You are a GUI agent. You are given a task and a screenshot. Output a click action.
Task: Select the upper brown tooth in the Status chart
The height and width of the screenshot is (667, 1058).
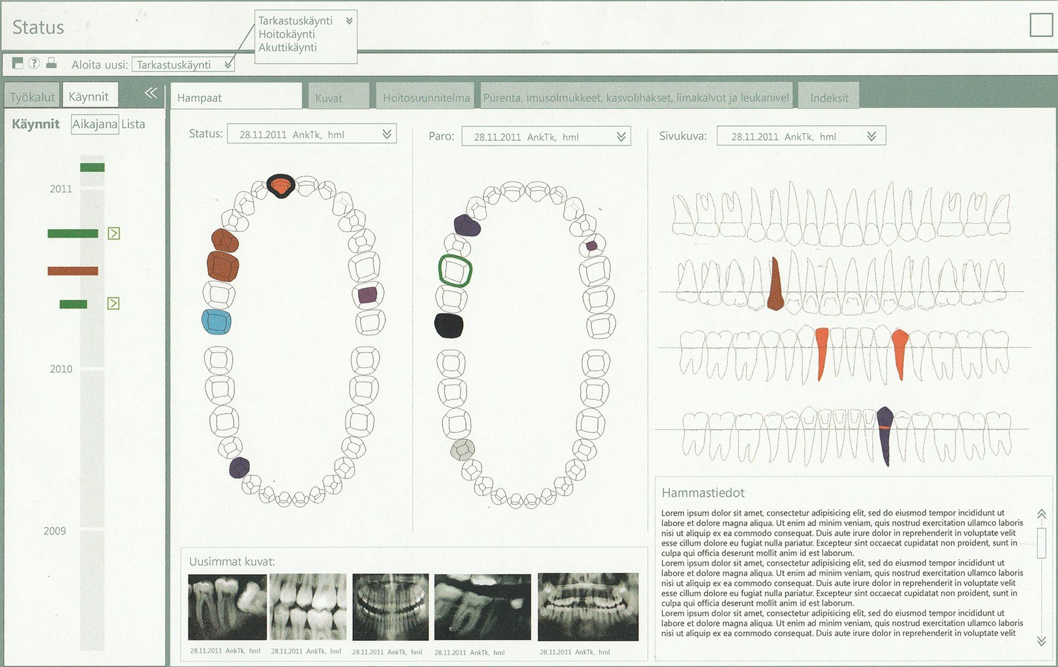coord(225,240)
